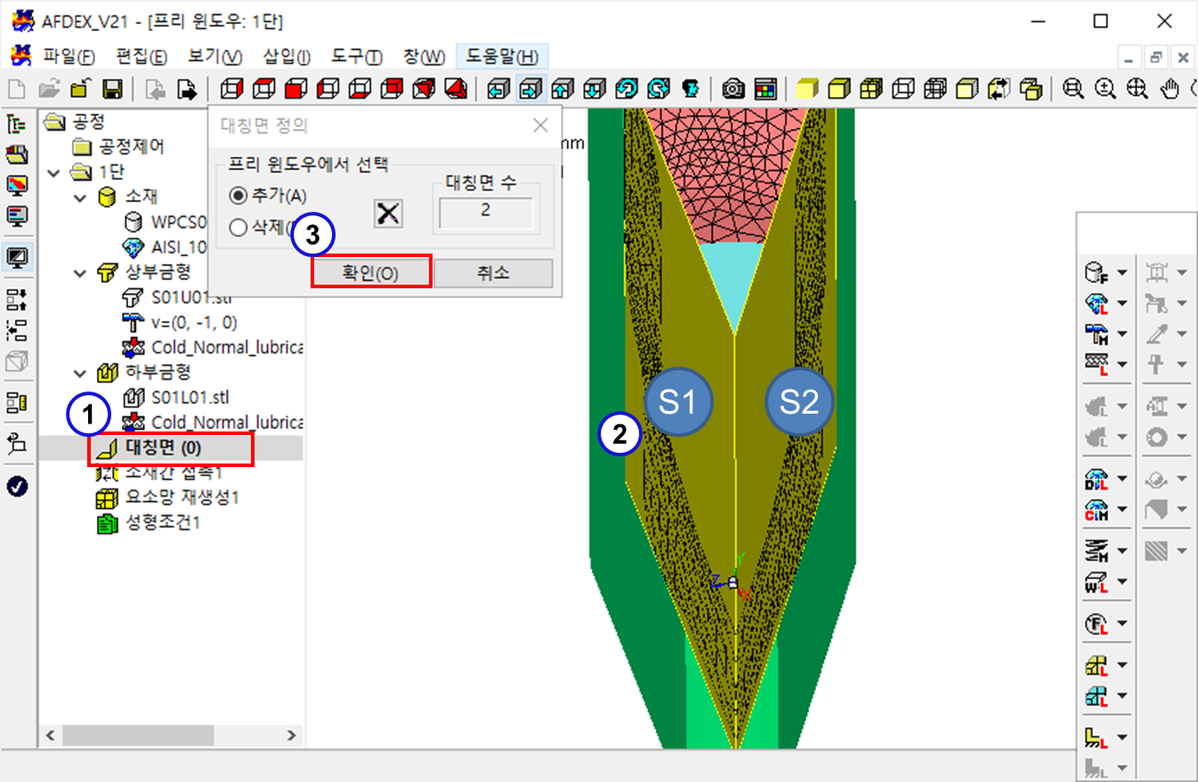Select the 대칭면 (0) tree item

(x=173, y=449)
